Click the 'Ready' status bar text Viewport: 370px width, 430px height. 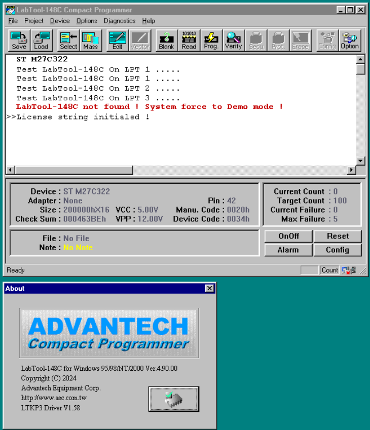pos(16,270)
